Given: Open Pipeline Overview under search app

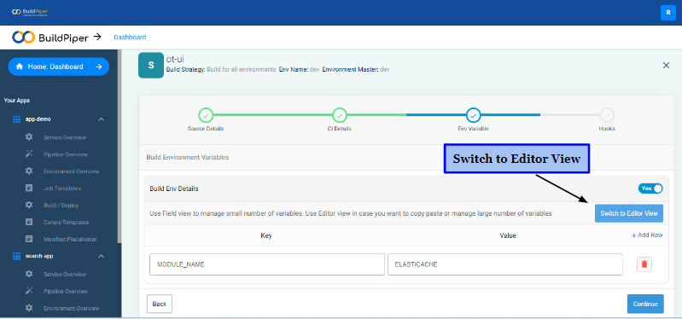Looking at the screenshot, I should (65, 291).
